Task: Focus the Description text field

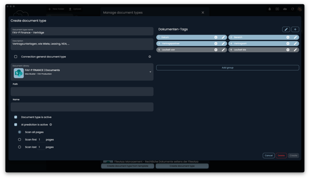Action: 82,44
